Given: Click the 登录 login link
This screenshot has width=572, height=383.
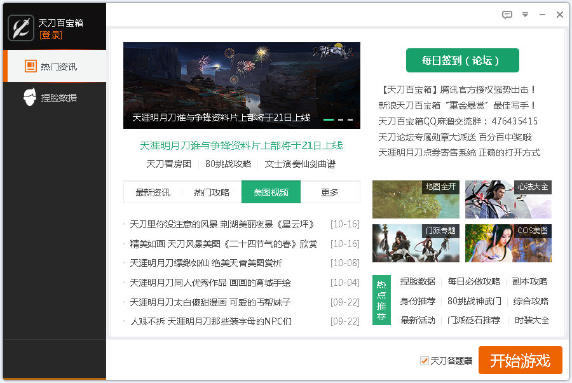Looking at the screenshot, I should (51, 35).
